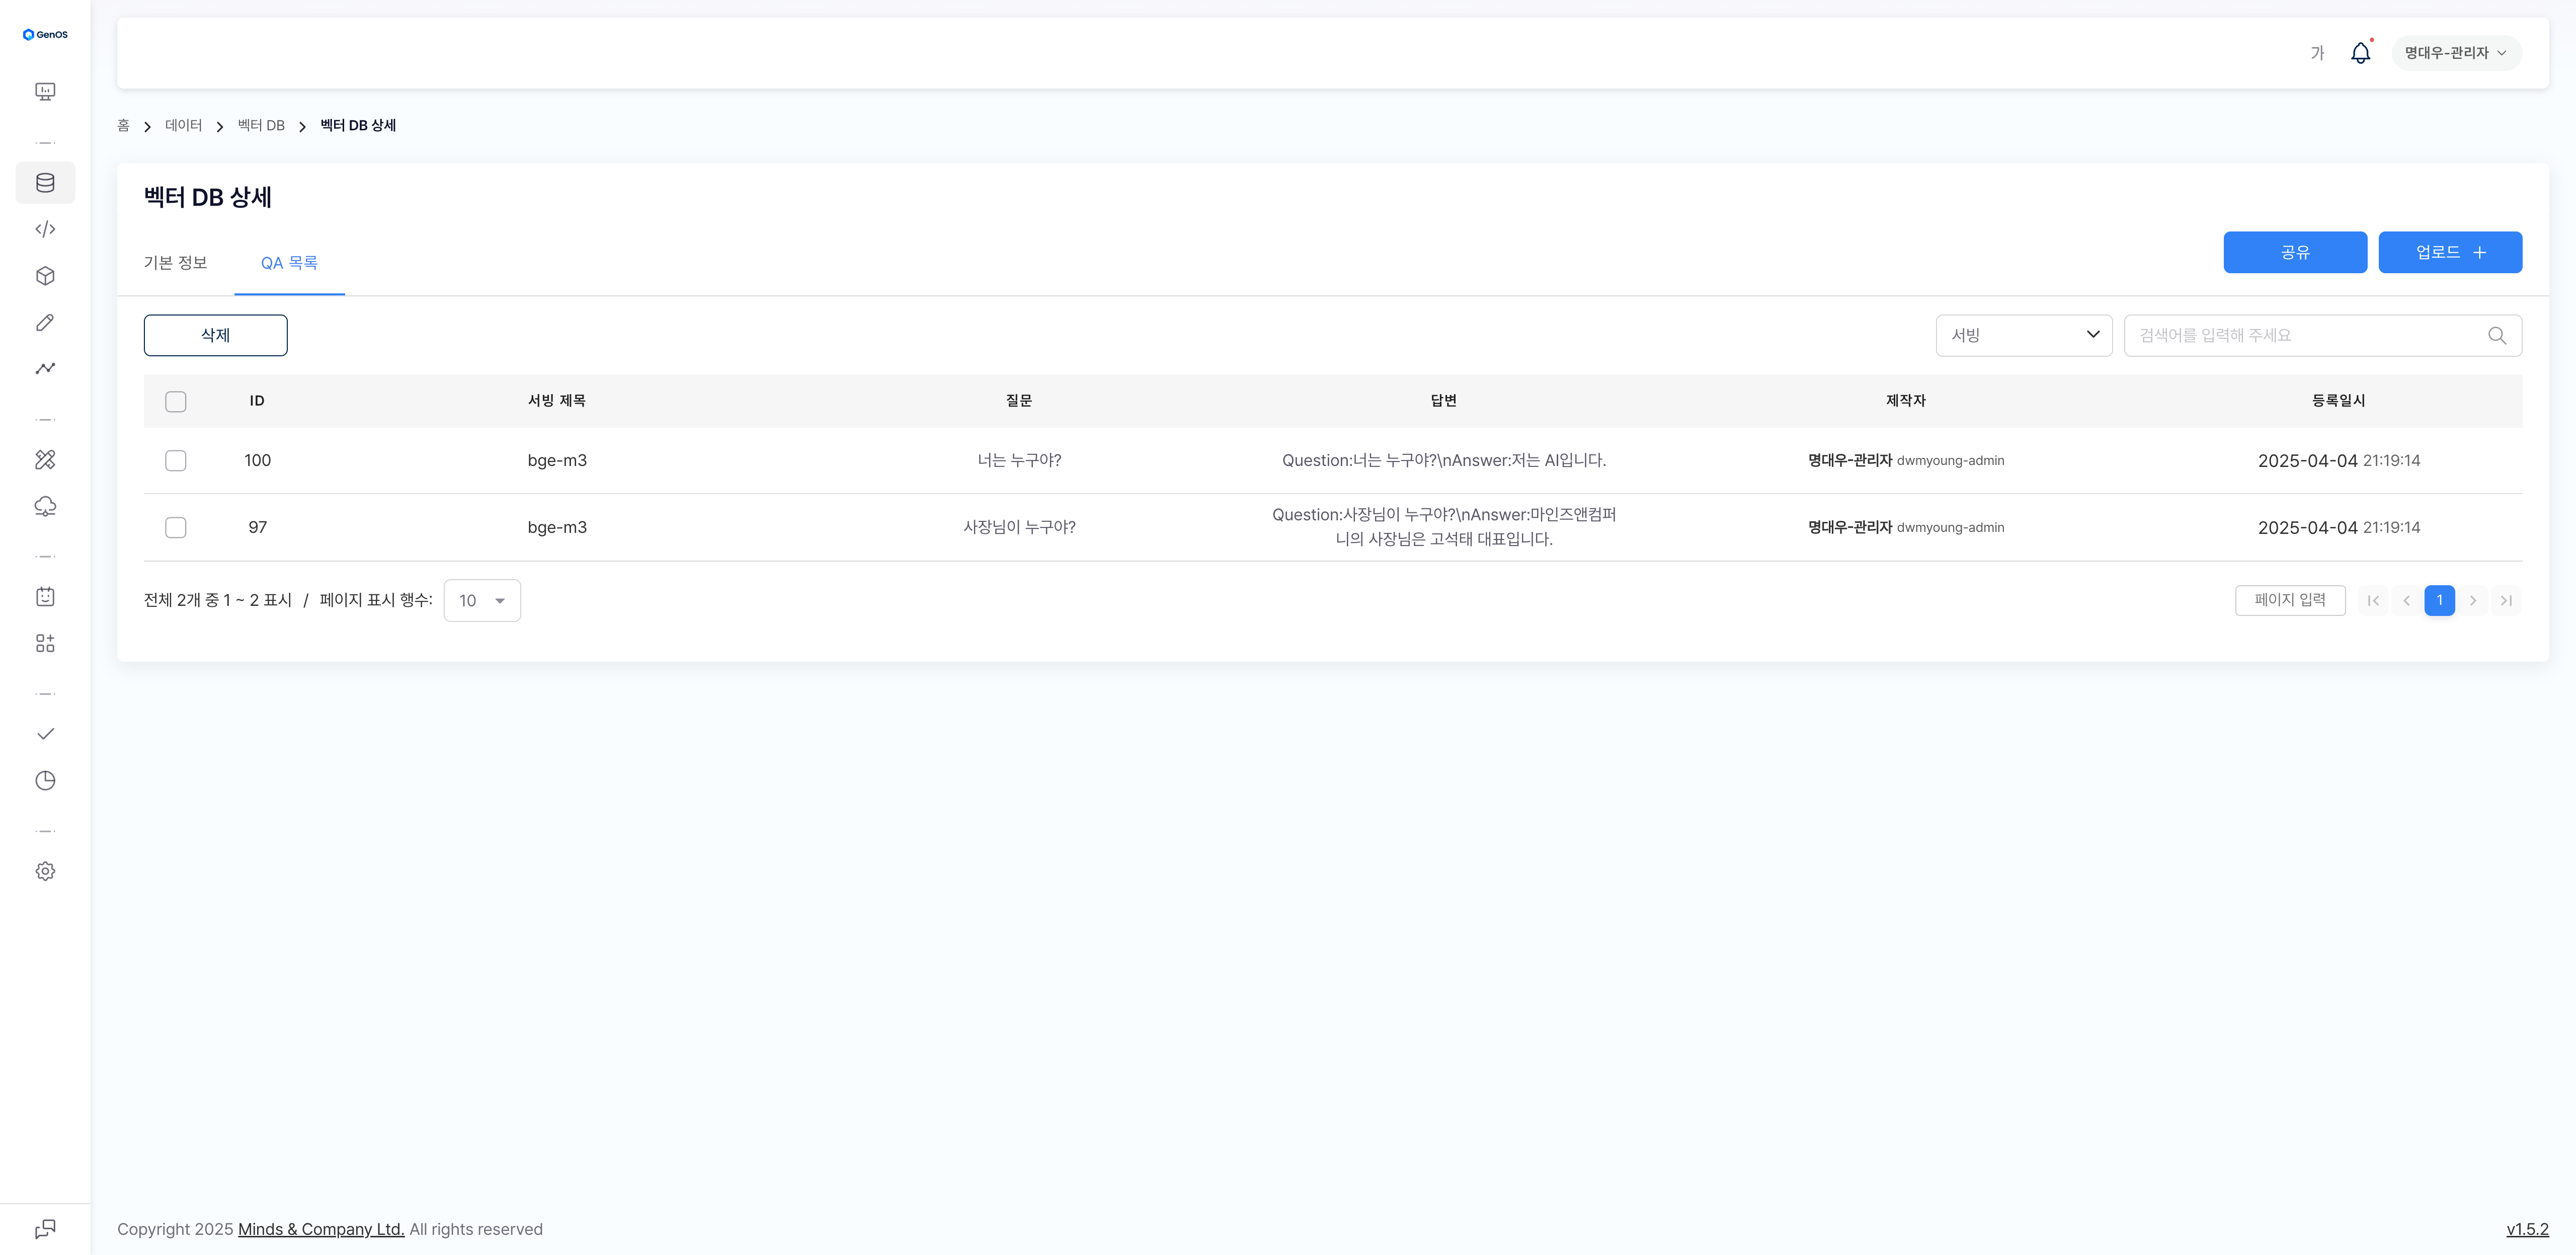Check the select-all header checkbox

[x=176, y=402]
